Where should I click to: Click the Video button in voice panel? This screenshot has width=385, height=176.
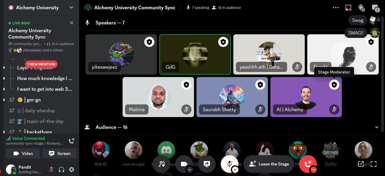pos(23,154)
